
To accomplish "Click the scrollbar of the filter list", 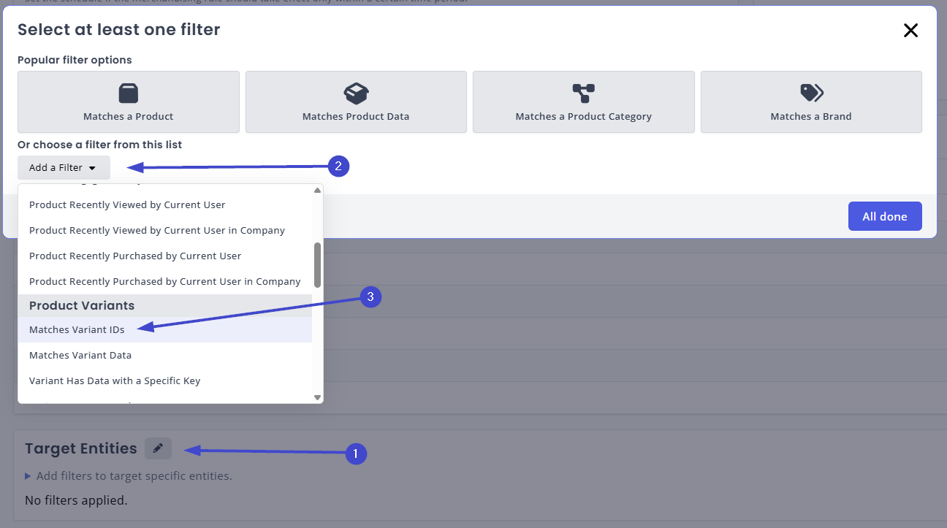I will pyautogui.click(x=316, y=263).
